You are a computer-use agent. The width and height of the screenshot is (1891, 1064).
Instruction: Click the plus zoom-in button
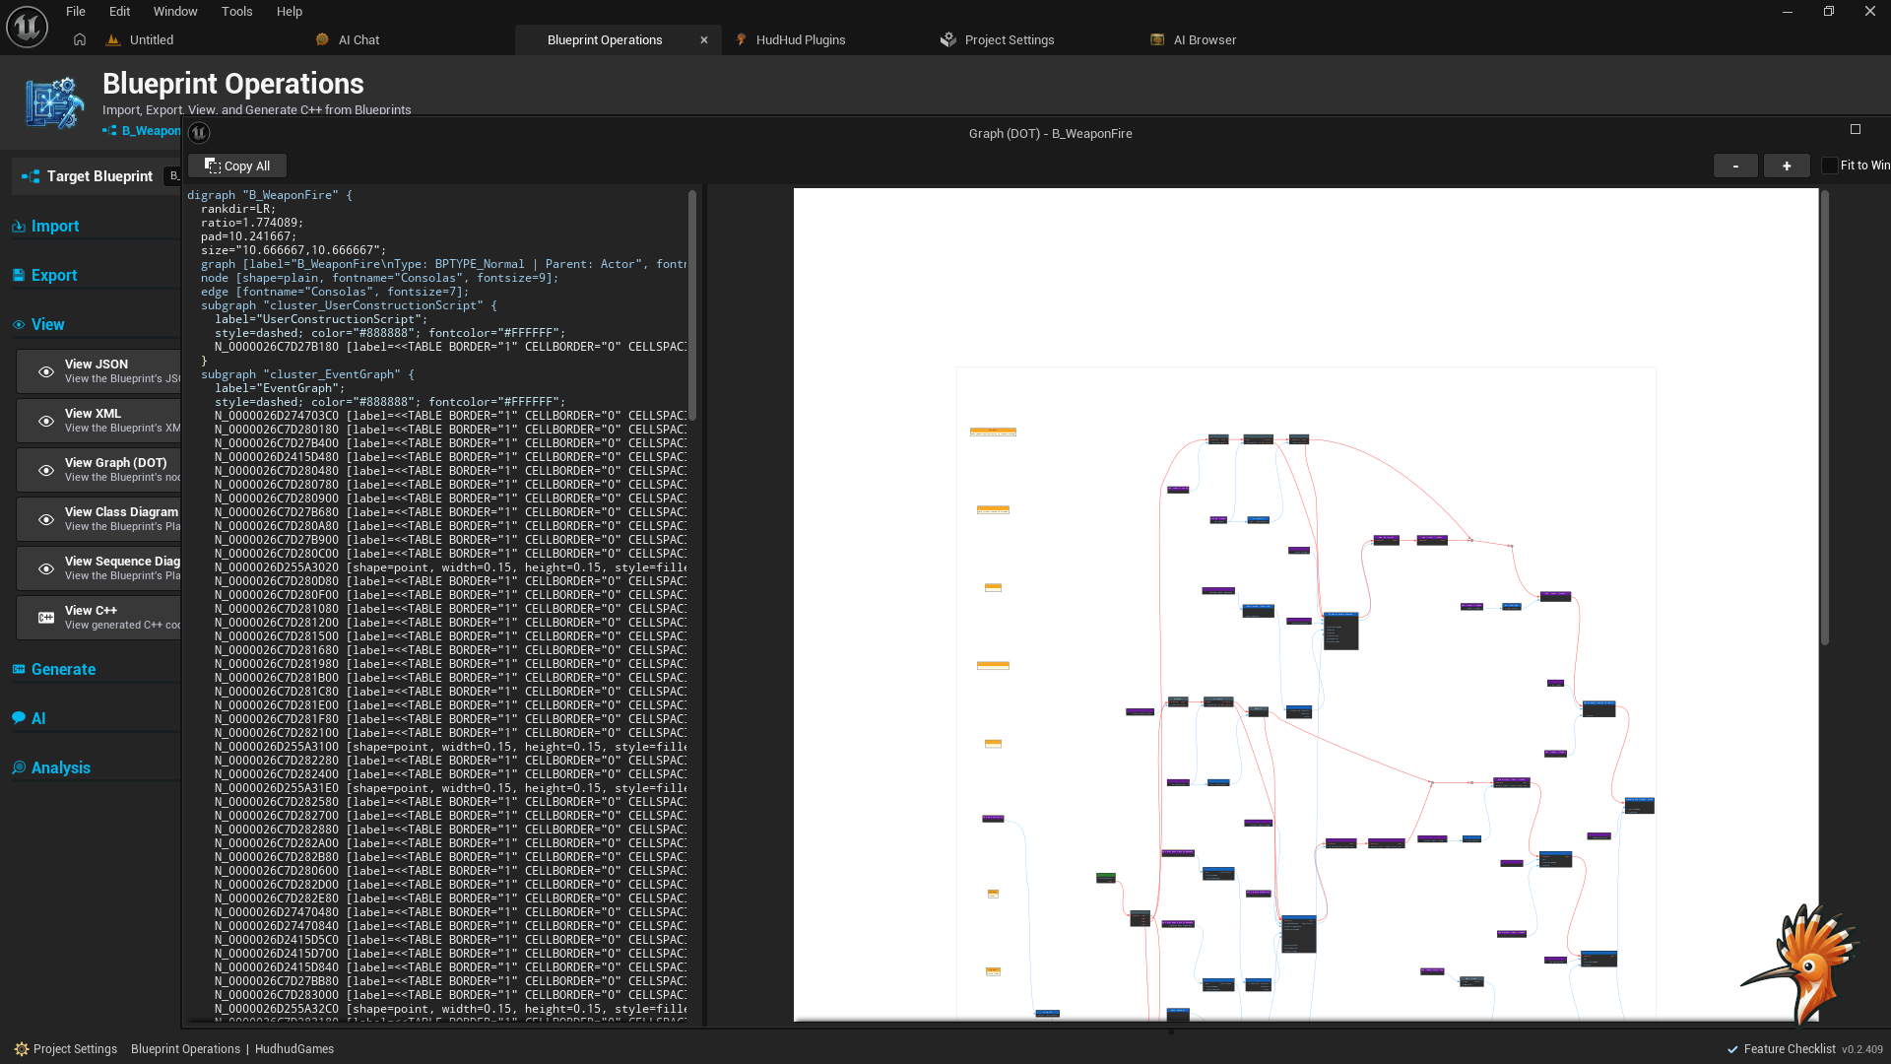tap(1786, 166)
